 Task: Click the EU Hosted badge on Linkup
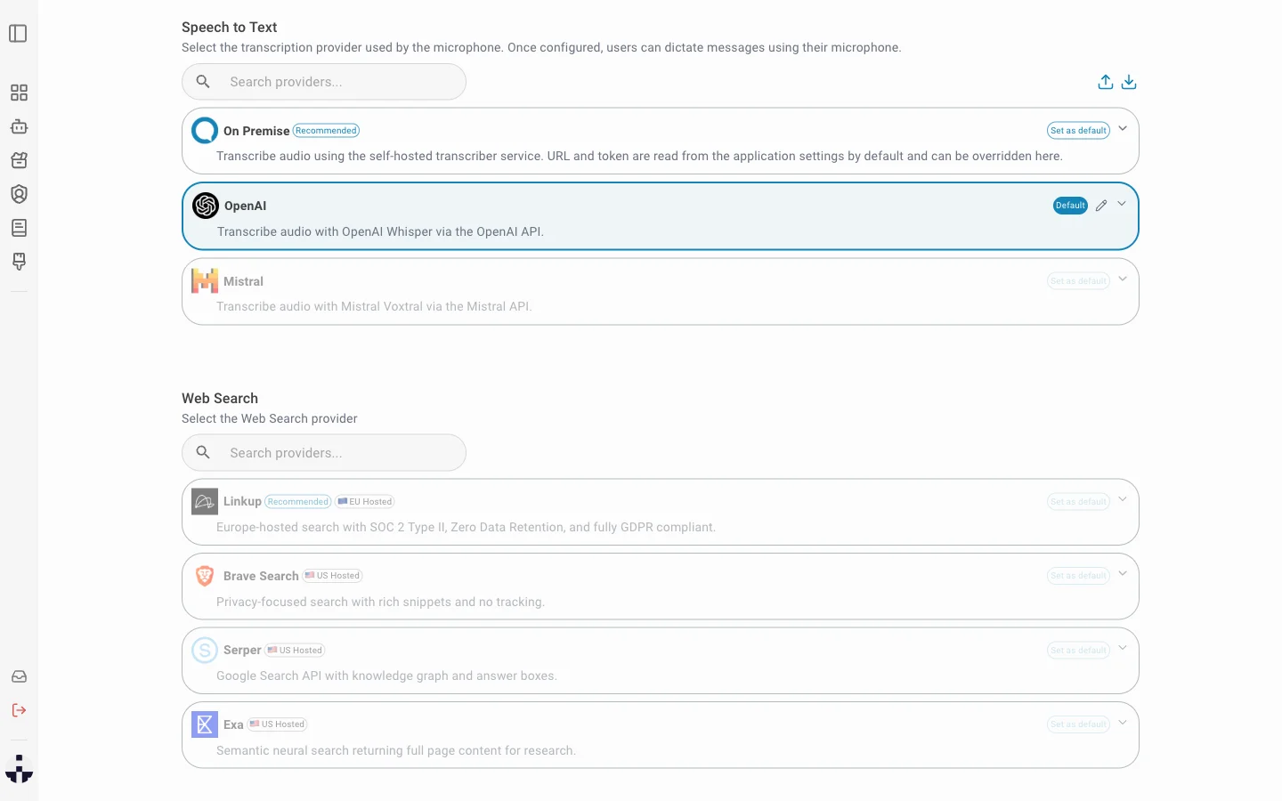click(x=365, y=502)
